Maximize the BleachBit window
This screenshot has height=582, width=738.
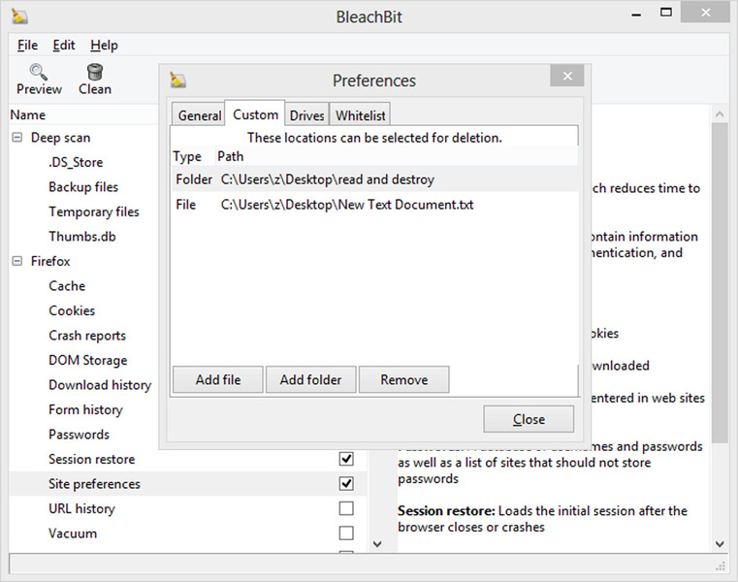coord(666,13)
